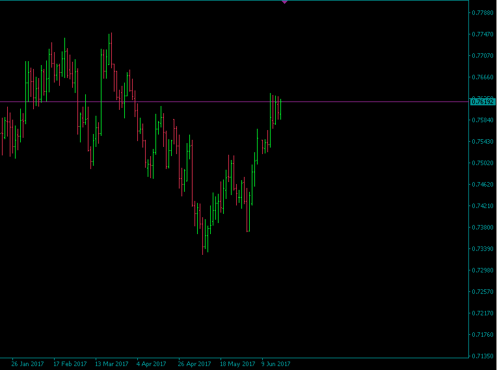Click the 17 Feb 2017 date label
Image resolution: width=497 pixels, height=370 pixels.
(x=70, y=364)
